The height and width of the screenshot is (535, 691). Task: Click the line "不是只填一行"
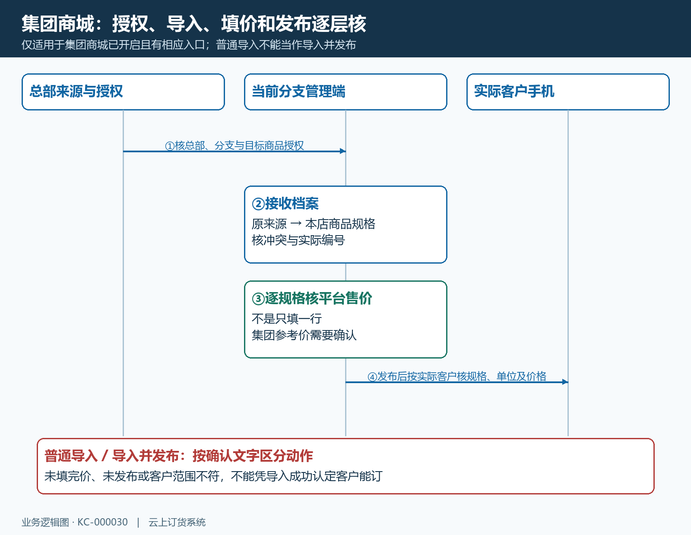[287, 319]
